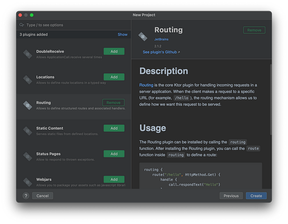
Task: Click 'Serves static files from defined locations' text
Action: point(67,134)
